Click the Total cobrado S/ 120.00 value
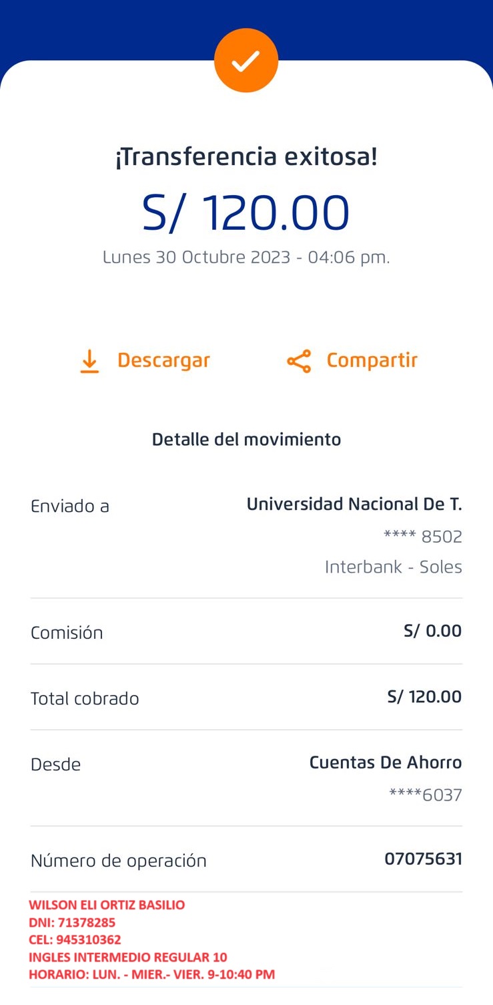Viewport: 493px width, 1005px height. click(424, 697)
